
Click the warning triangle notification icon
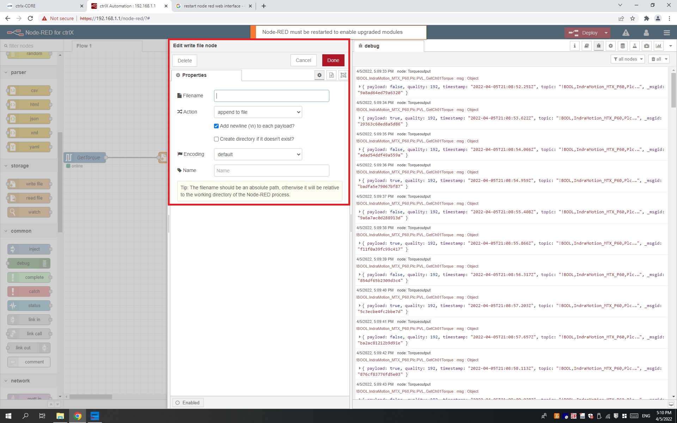point(626,32)
